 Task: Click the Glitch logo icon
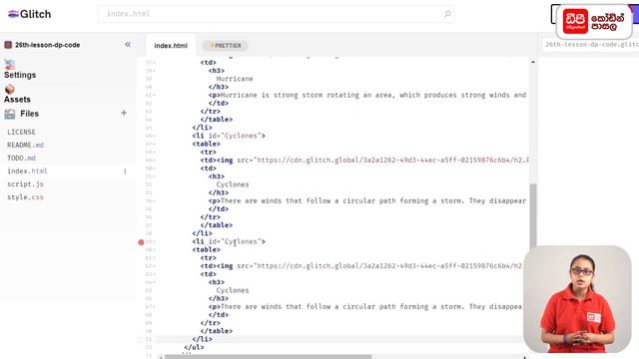(x=13, y=14)
